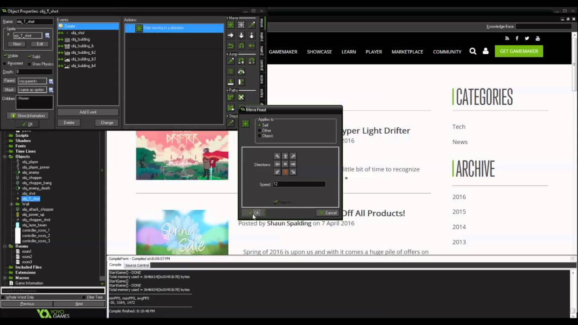Open the SHOWCASE menu on the website
The width and height of the screenshot is (578, 325).
(x=319, y=52)
